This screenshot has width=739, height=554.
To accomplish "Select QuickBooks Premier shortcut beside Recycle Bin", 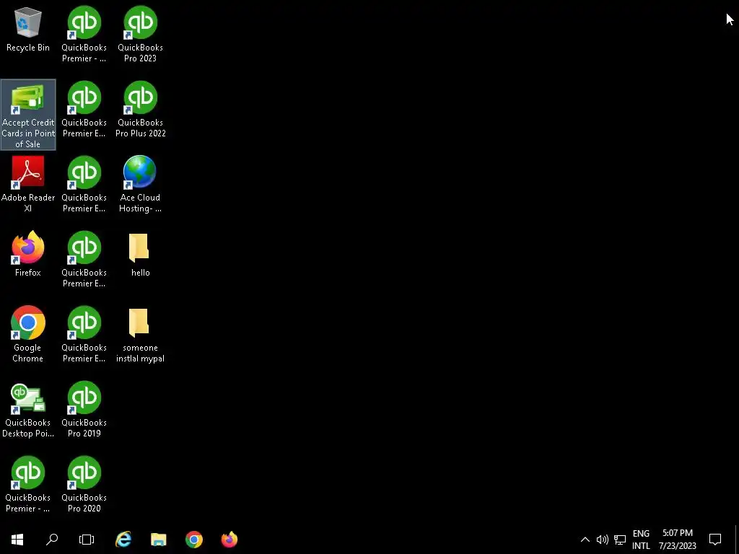I will [84, 35].
